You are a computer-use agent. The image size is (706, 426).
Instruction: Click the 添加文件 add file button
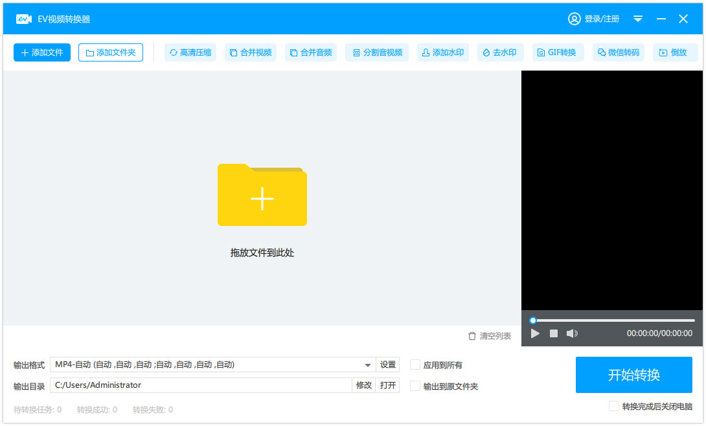[42, 52]
